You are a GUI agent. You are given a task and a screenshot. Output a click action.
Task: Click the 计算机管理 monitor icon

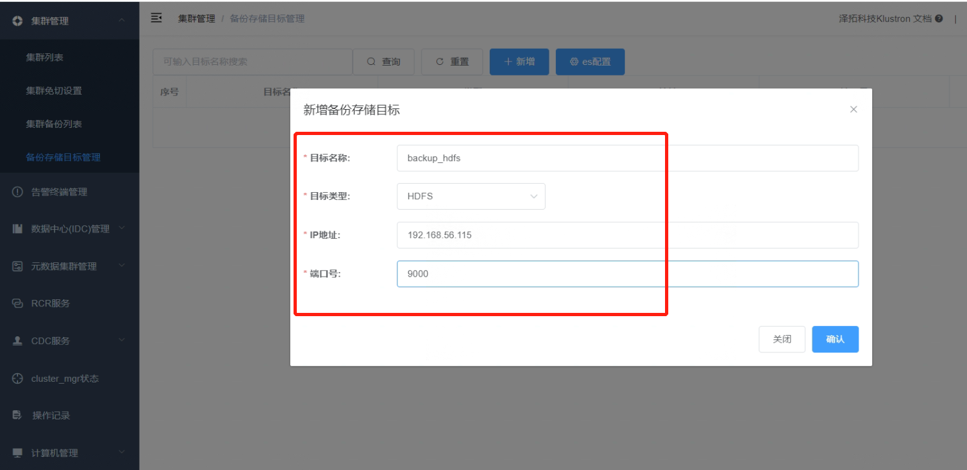(18, 452)
